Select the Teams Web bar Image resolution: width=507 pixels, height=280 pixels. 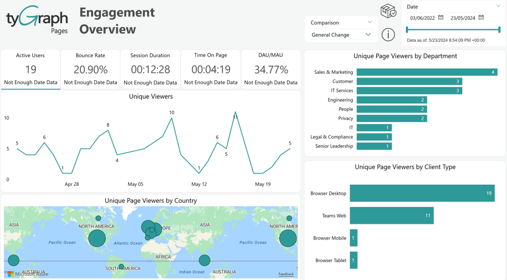[x=391, y=216]
